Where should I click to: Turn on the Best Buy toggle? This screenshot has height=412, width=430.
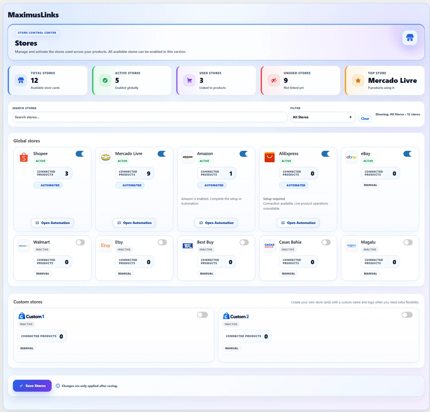(244, 242)
